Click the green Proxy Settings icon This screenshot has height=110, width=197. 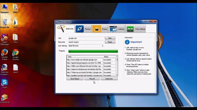[130, 29]
